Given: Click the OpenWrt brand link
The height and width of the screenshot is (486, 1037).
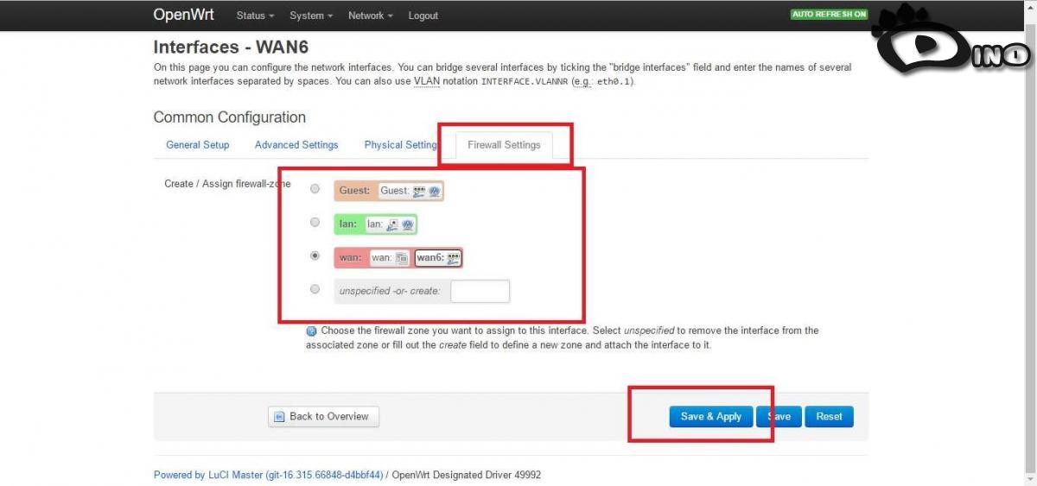Looking at the screenshot, I should tap(184, 15).
